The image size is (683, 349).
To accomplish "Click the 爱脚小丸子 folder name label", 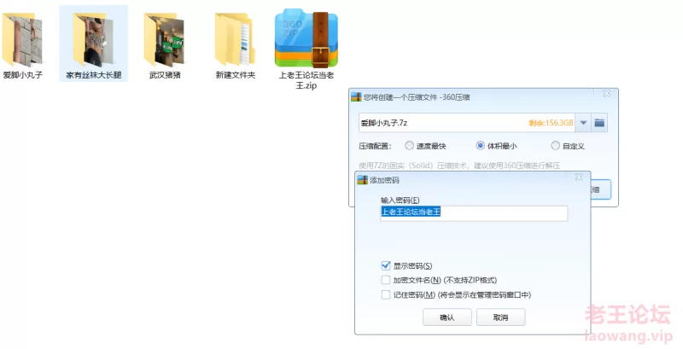I will pyautogui.click(x=23, y=75).
